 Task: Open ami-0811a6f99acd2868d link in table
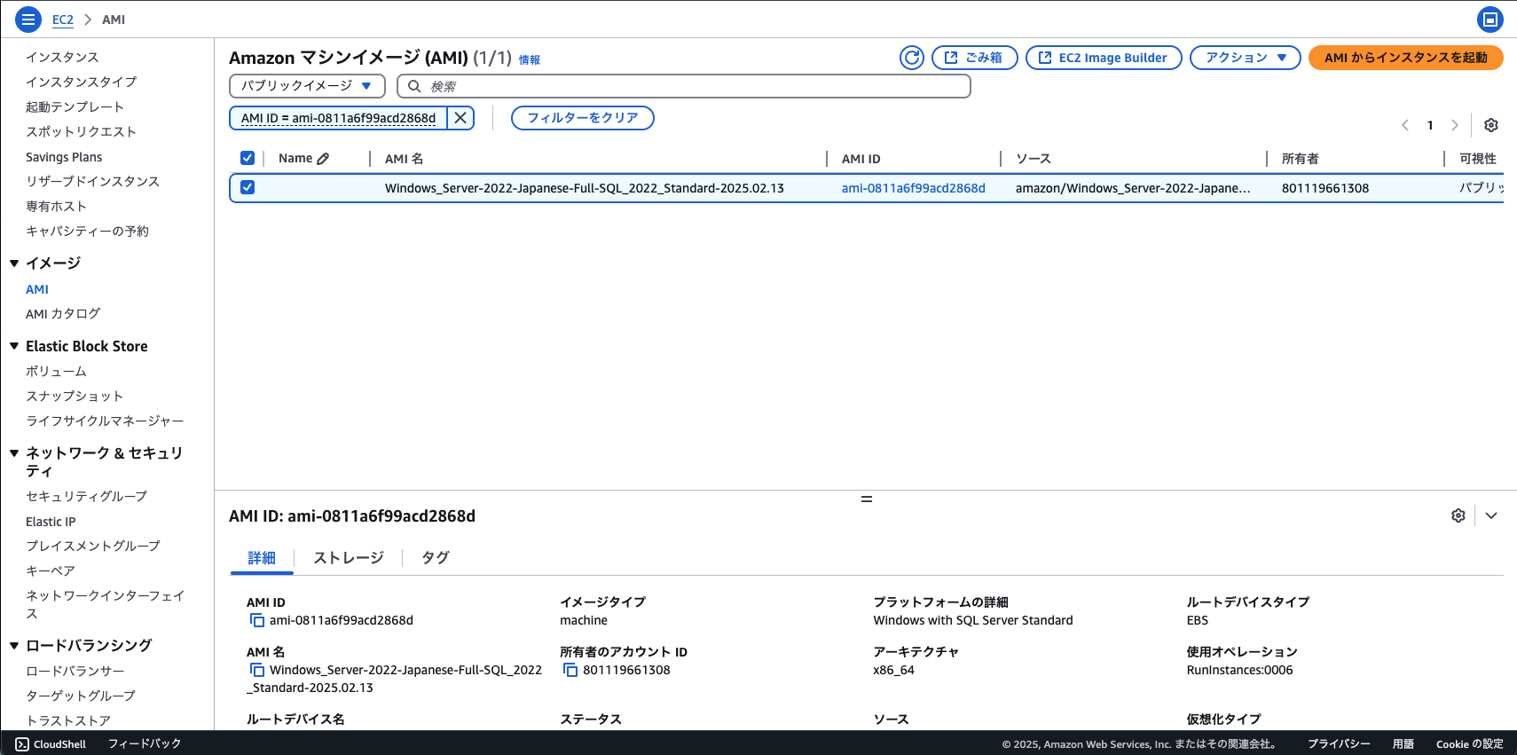913,188
